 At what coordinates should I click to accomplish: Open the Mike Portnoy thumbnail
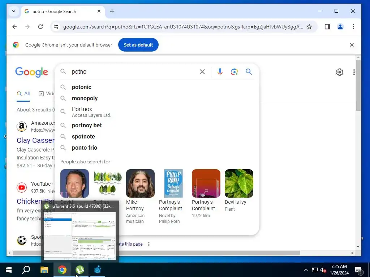(x=141, y=183)
